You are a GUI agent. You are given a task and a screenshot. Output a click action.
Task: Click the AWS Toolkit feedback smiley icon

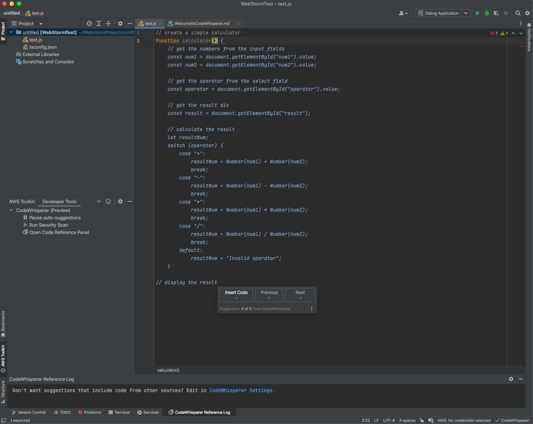pos(108,201)
